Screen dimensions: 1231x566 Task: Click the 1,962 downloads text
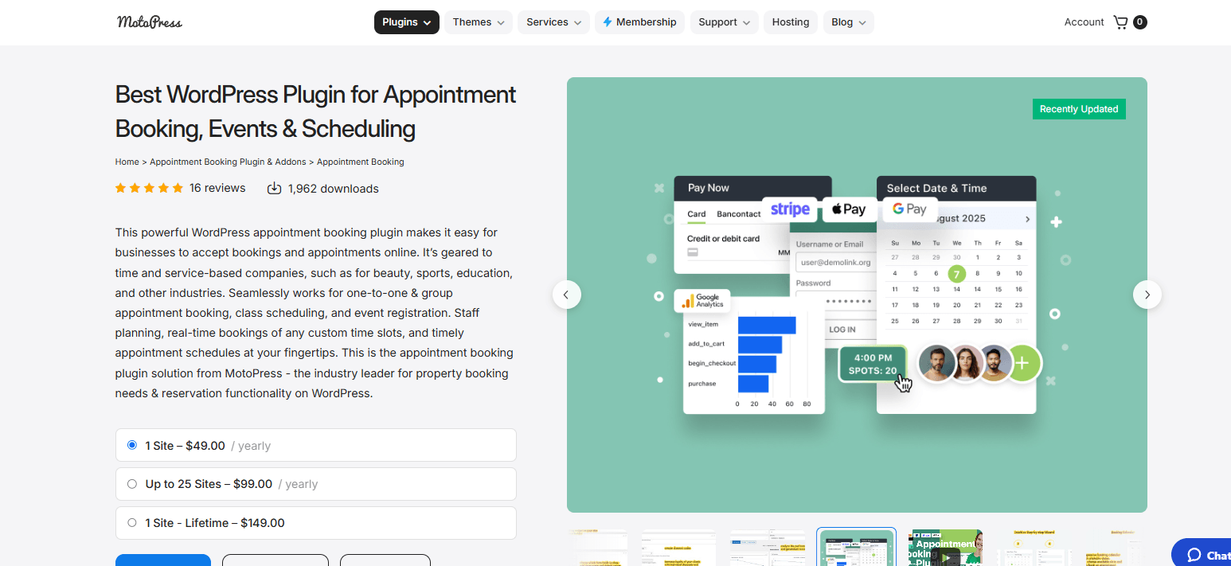pos(333,189)
